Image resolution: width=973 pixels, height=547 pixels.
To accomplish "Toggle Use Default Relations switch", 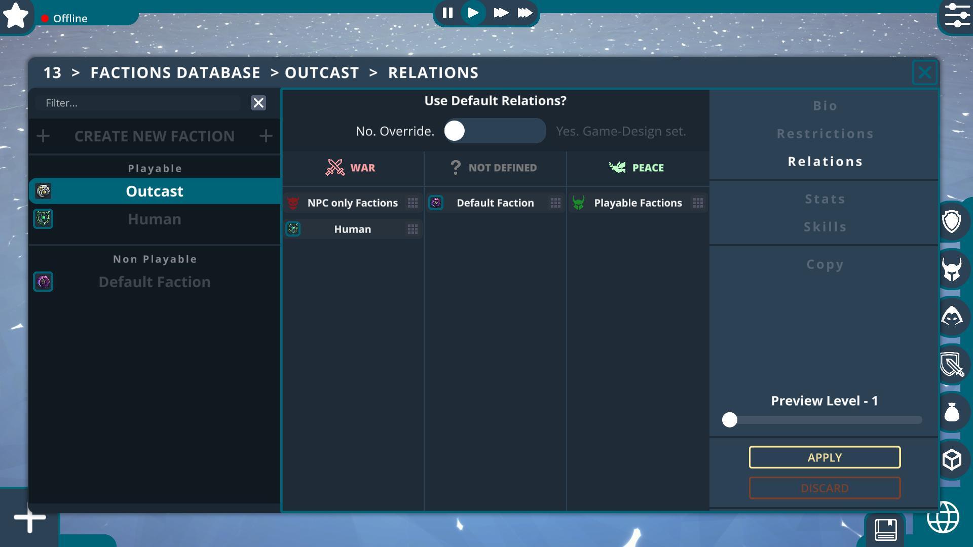I will coord(495,131).
